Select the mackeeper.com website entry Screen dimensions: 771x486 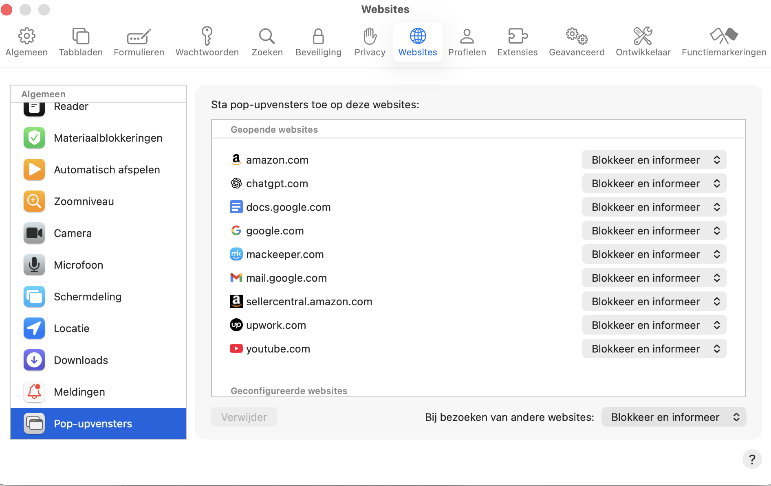click(x=284, y=254)
